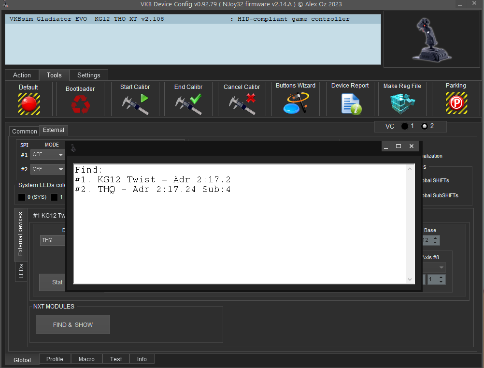Abort calibration using Cancel Calibr icon
The image size is (484, 368).
pyautogui.click(x=242, y=104)
